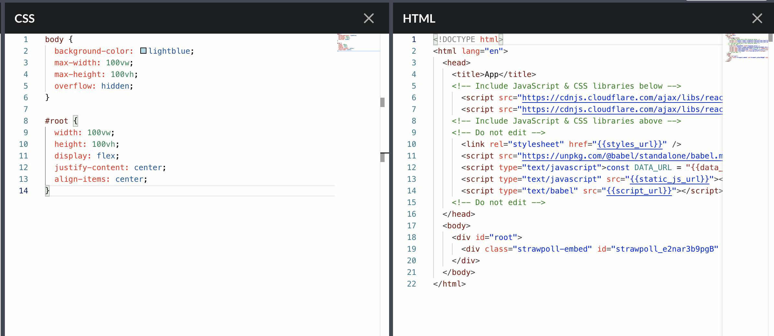Open the lightblue color swatch picker
774x336 pixels.
click(143, 51)
